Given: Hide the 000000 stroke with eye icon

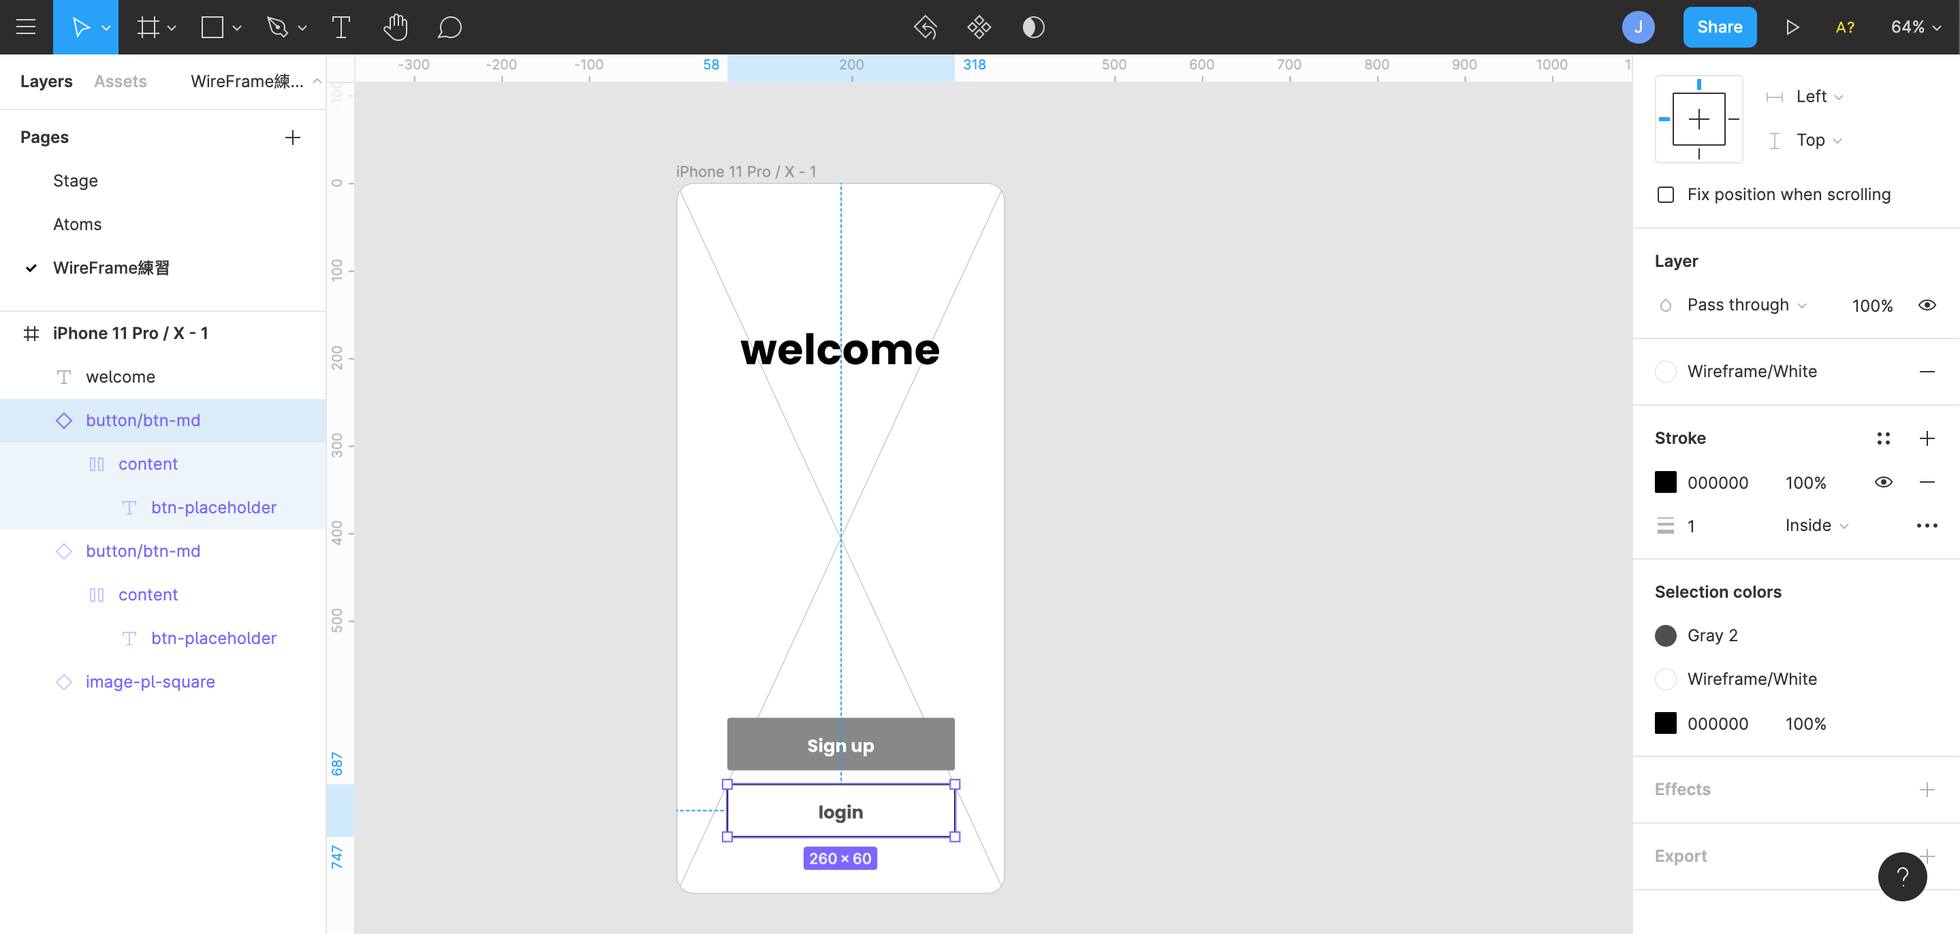Looking at the screenshot, I should tap(1883, 482).
